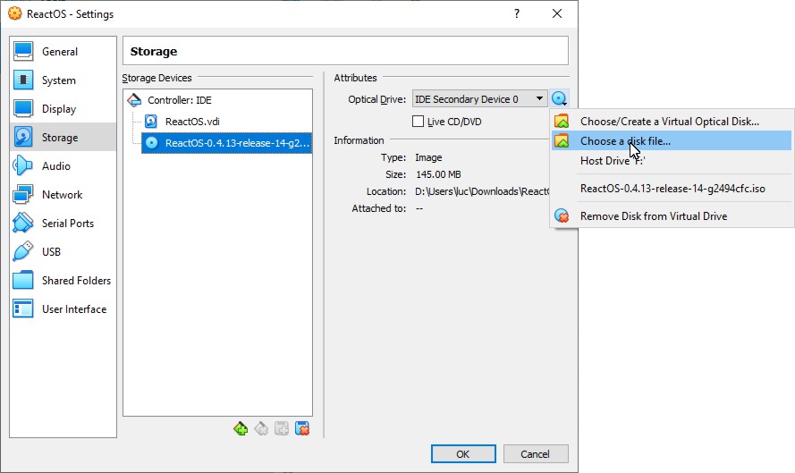This screenshot has height=473, width=795.
Task: Open the Audio settings category
Action: point(63,165)
